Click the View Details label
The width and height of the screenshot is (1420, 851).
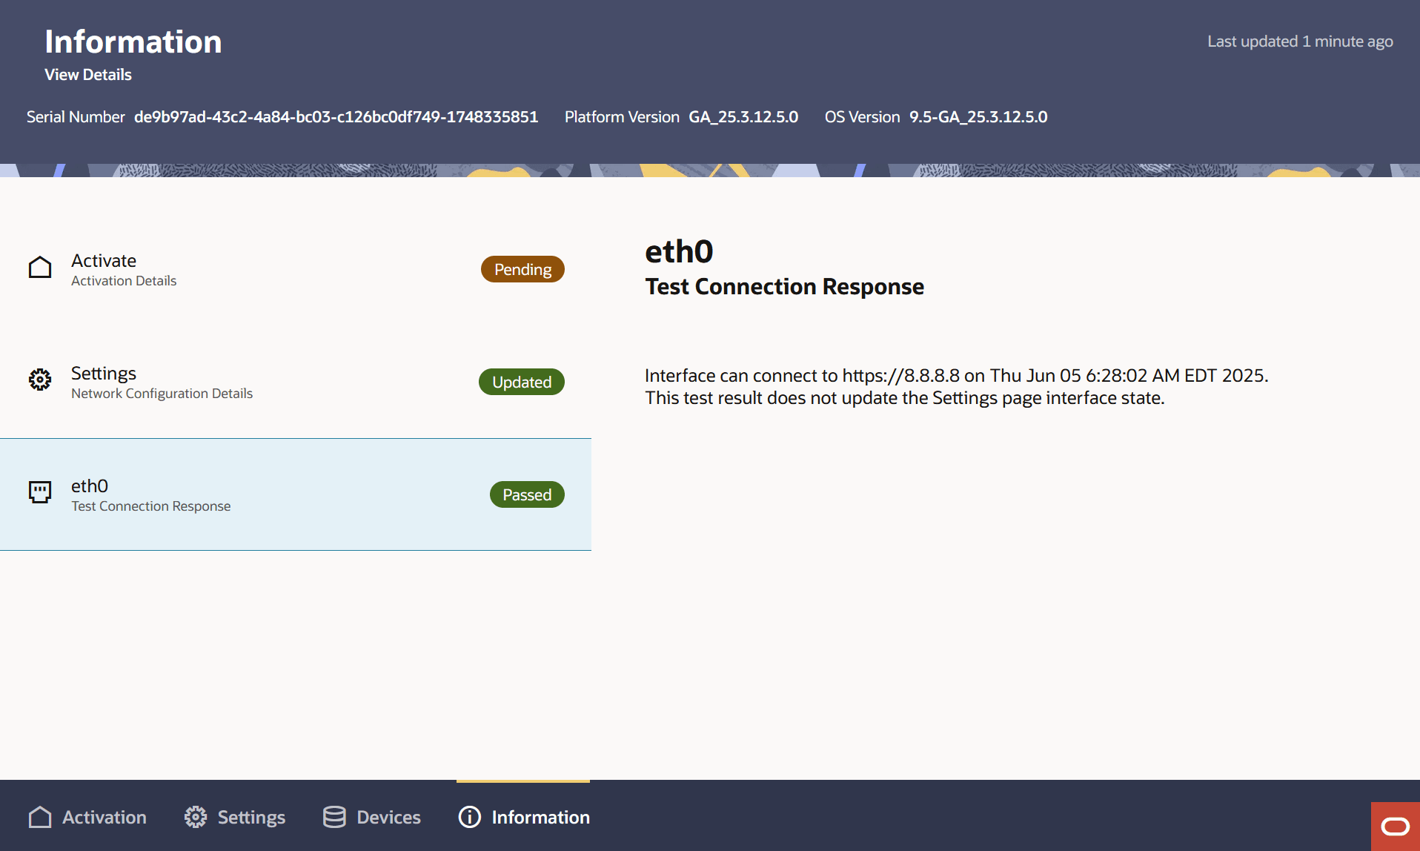[87, 74]
